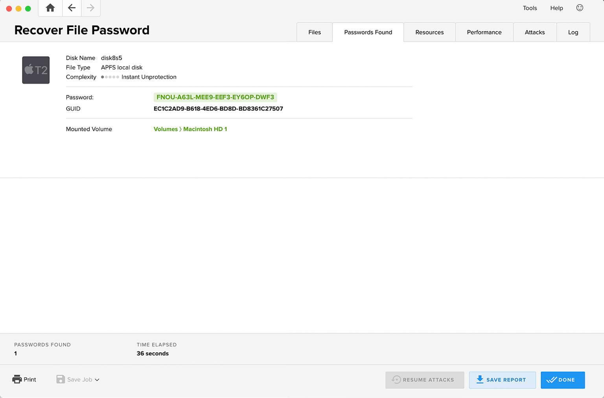This screenshot has width=604, height=398.
Task: Switch to the Files tab
Action: click(314, 32)
